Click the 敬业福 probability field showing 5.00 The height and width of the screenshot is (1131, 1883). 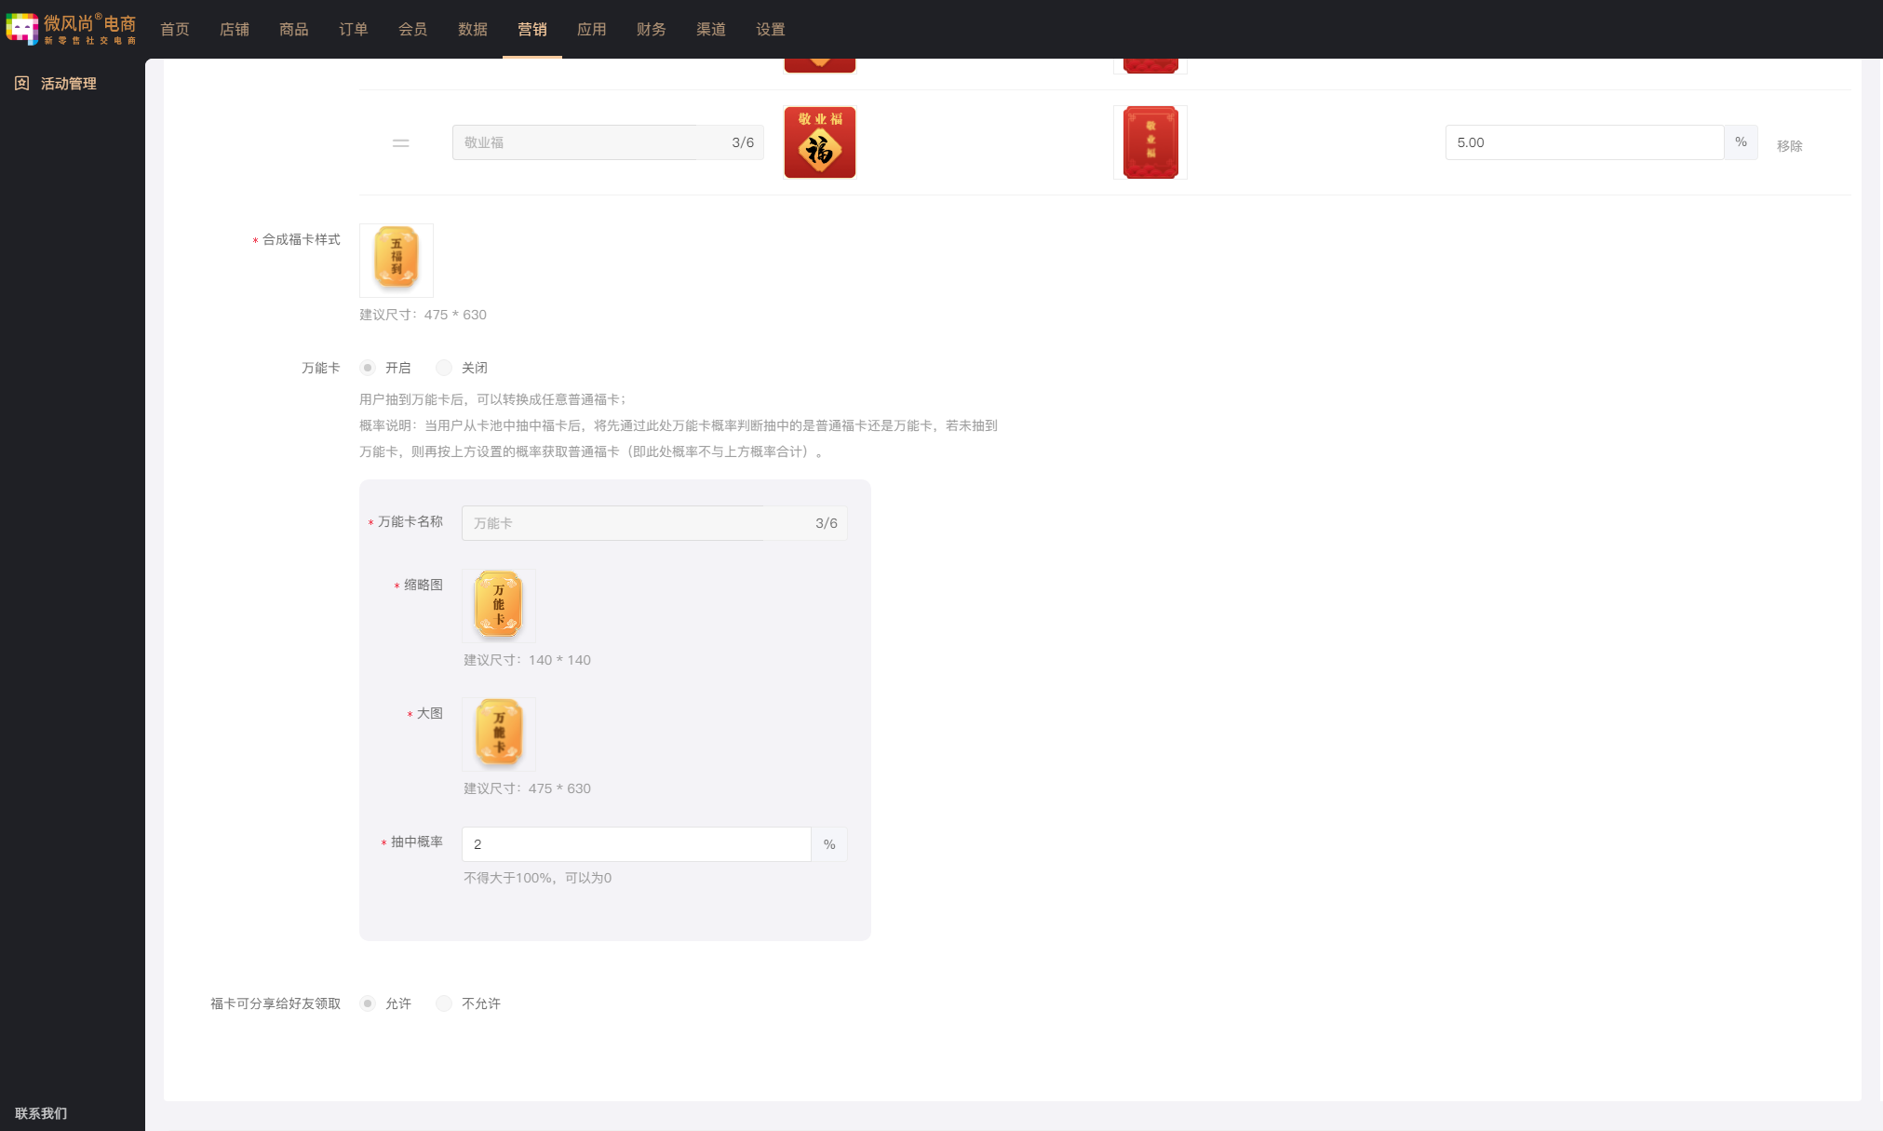point(1584,142)
